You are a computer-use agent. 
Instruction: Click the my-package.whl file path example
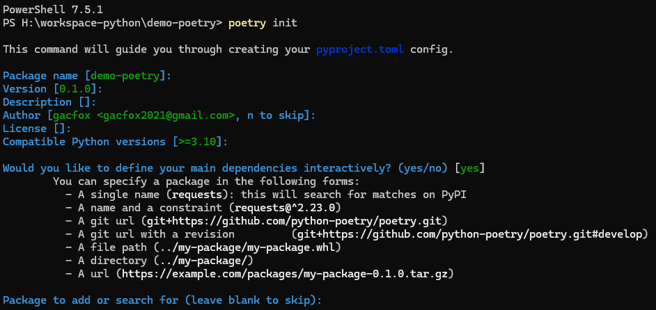click(x=247, y=247)
